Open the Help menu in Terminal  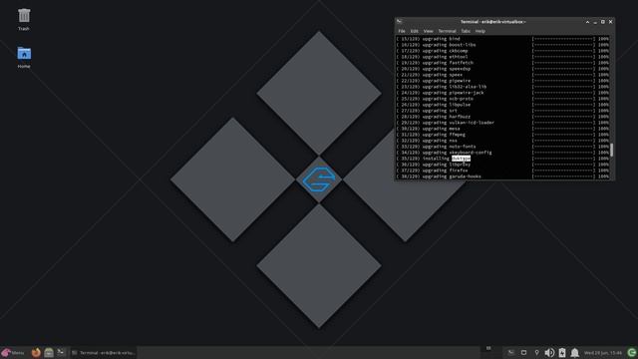(480, 31)
